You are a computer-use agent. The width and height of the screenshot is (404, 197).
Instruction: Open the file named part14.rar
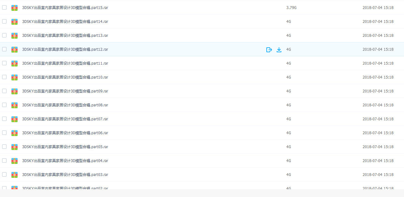point(65,22)
